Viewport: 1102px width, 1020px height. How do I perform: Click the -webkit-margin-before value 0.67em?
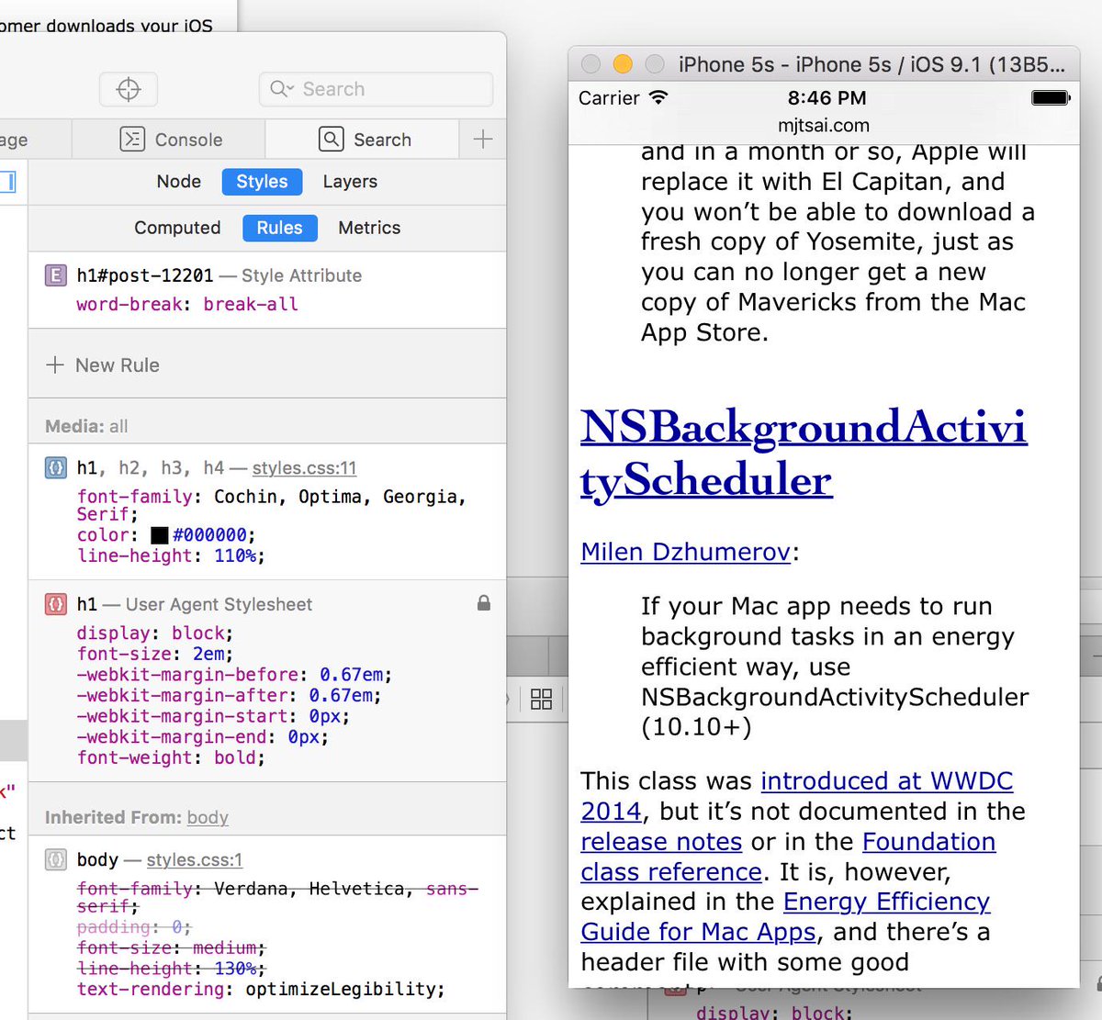(352, 675)
